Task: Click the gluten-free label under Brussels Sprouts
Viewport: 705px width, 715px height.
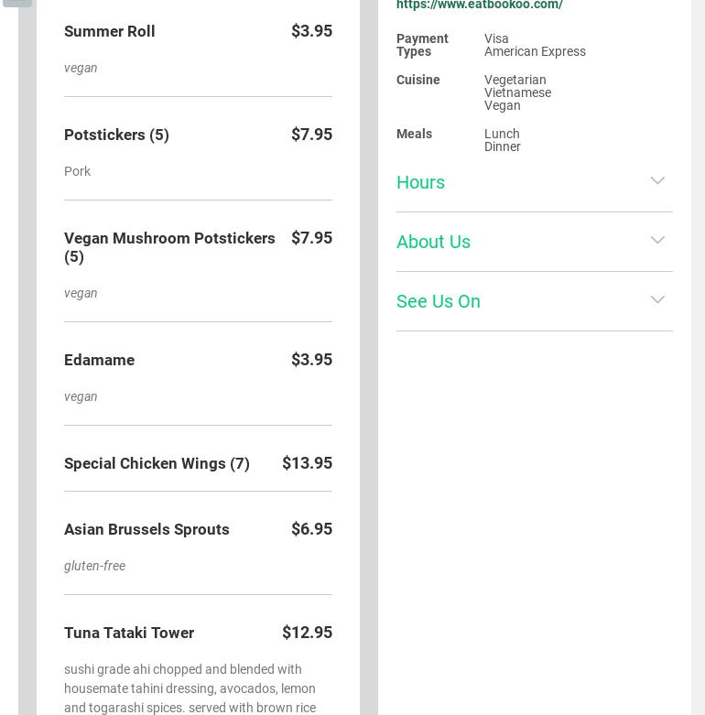Action: (x=95, y=566)
